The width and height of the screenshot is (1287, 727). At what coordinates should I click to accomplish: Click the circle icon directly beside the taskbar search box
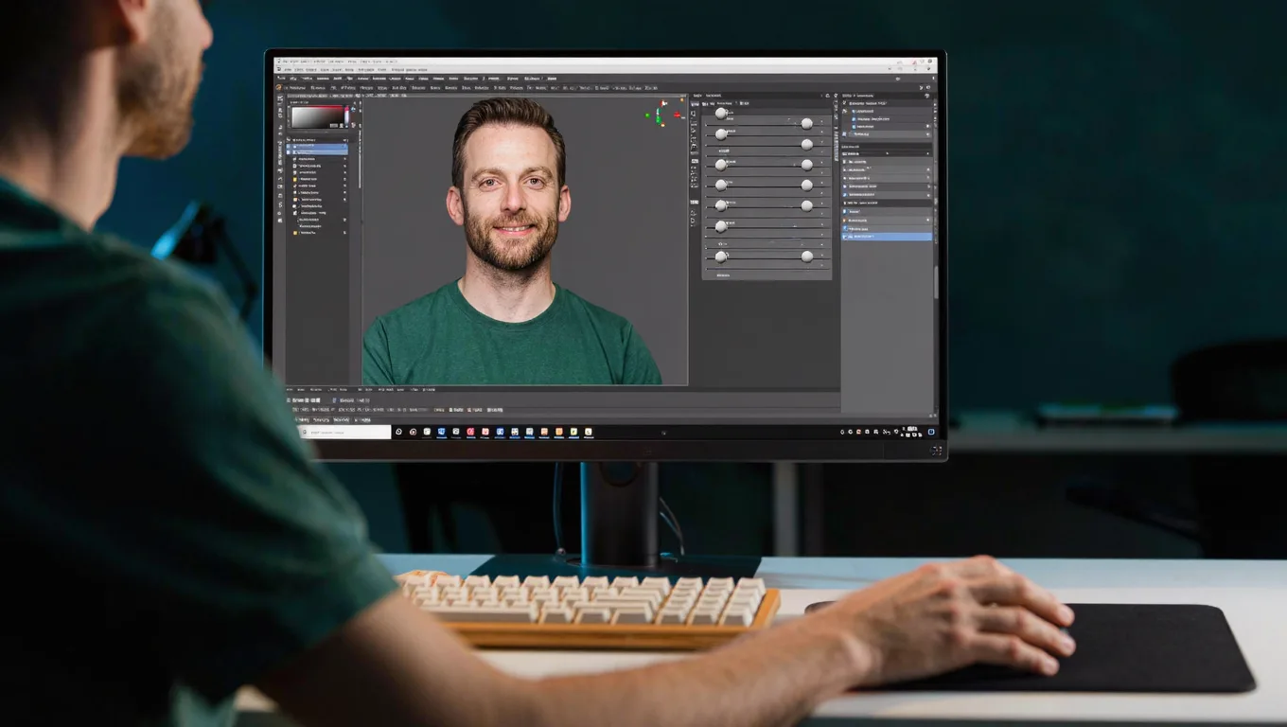[x=398, y=432]
